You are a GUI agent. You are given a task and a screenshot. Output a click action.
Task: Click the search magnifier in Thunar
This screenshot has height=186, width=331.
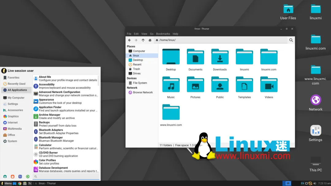(291, 40)
